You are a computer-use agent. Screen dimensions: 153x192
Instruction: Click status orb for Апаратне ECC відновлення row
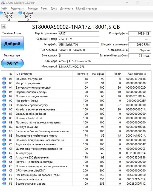coord(4,157)
